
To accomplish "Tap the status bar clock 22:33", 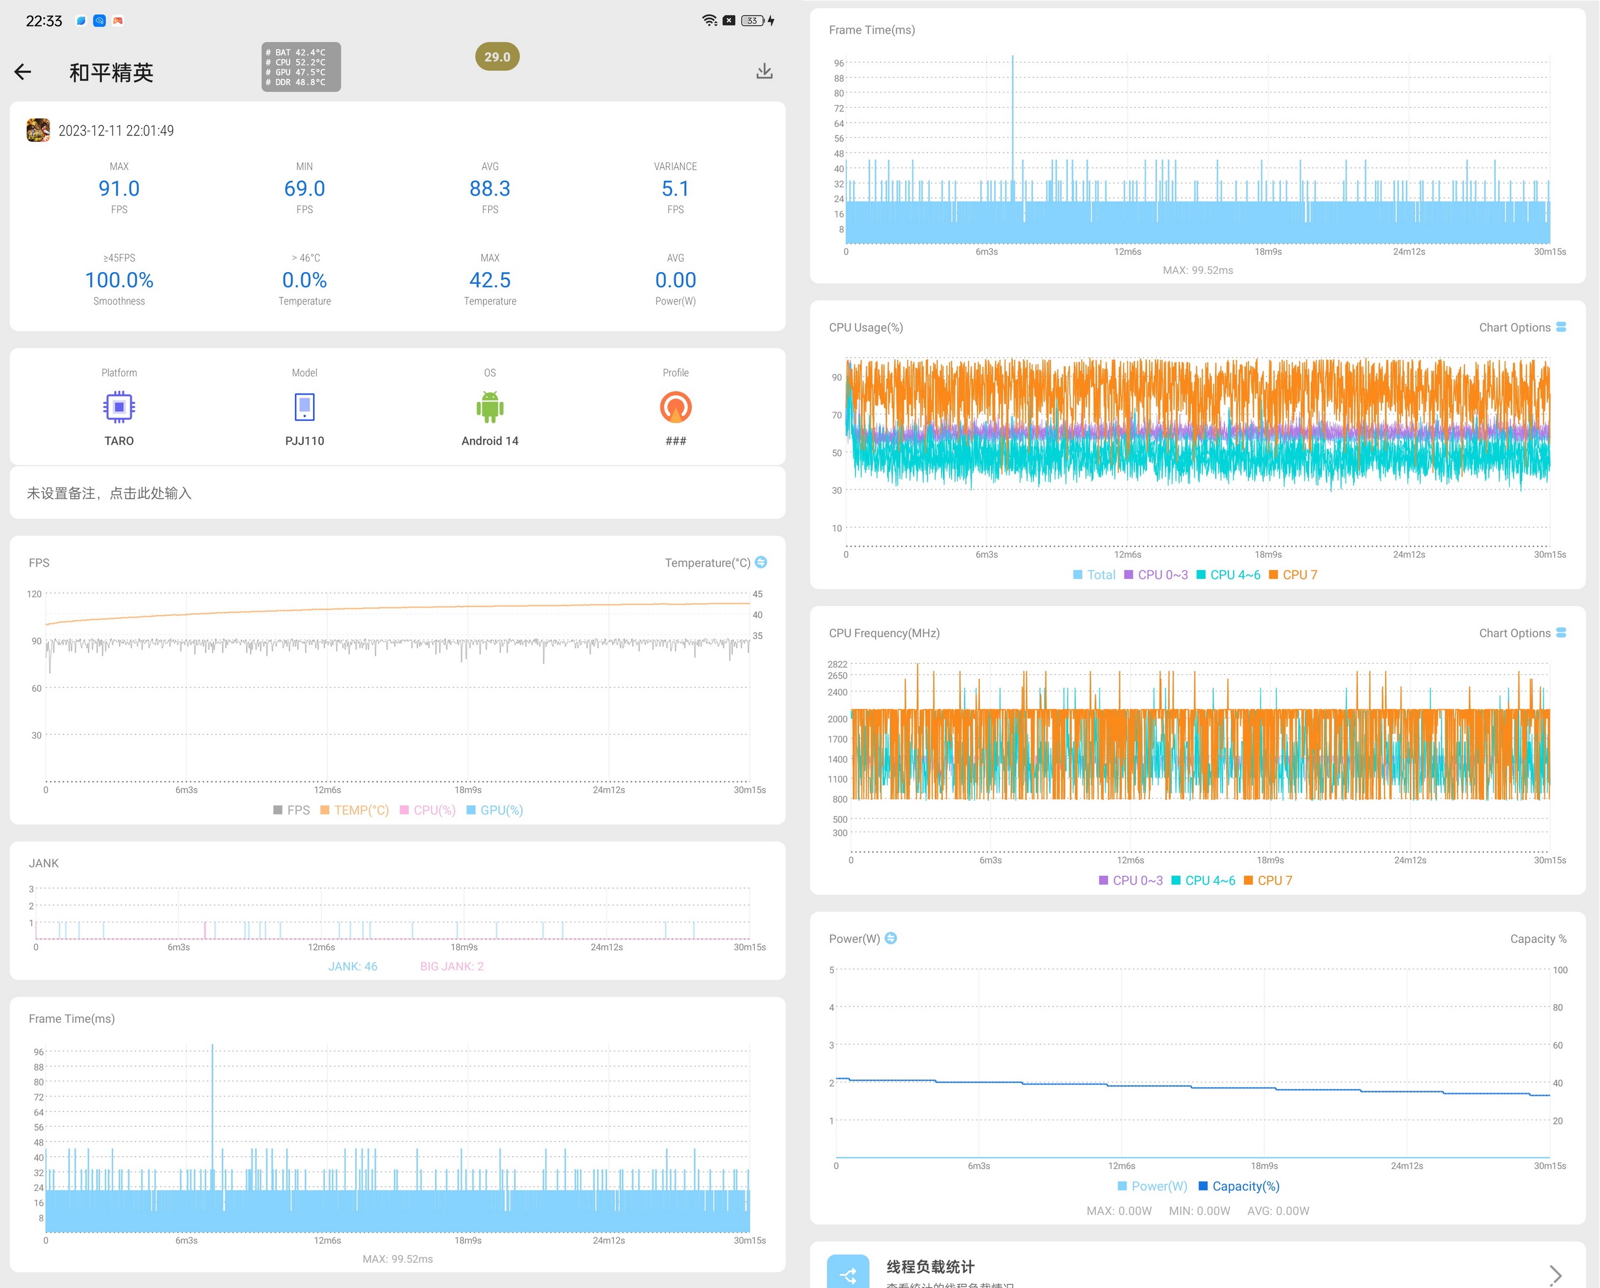I will click(44, 21).
